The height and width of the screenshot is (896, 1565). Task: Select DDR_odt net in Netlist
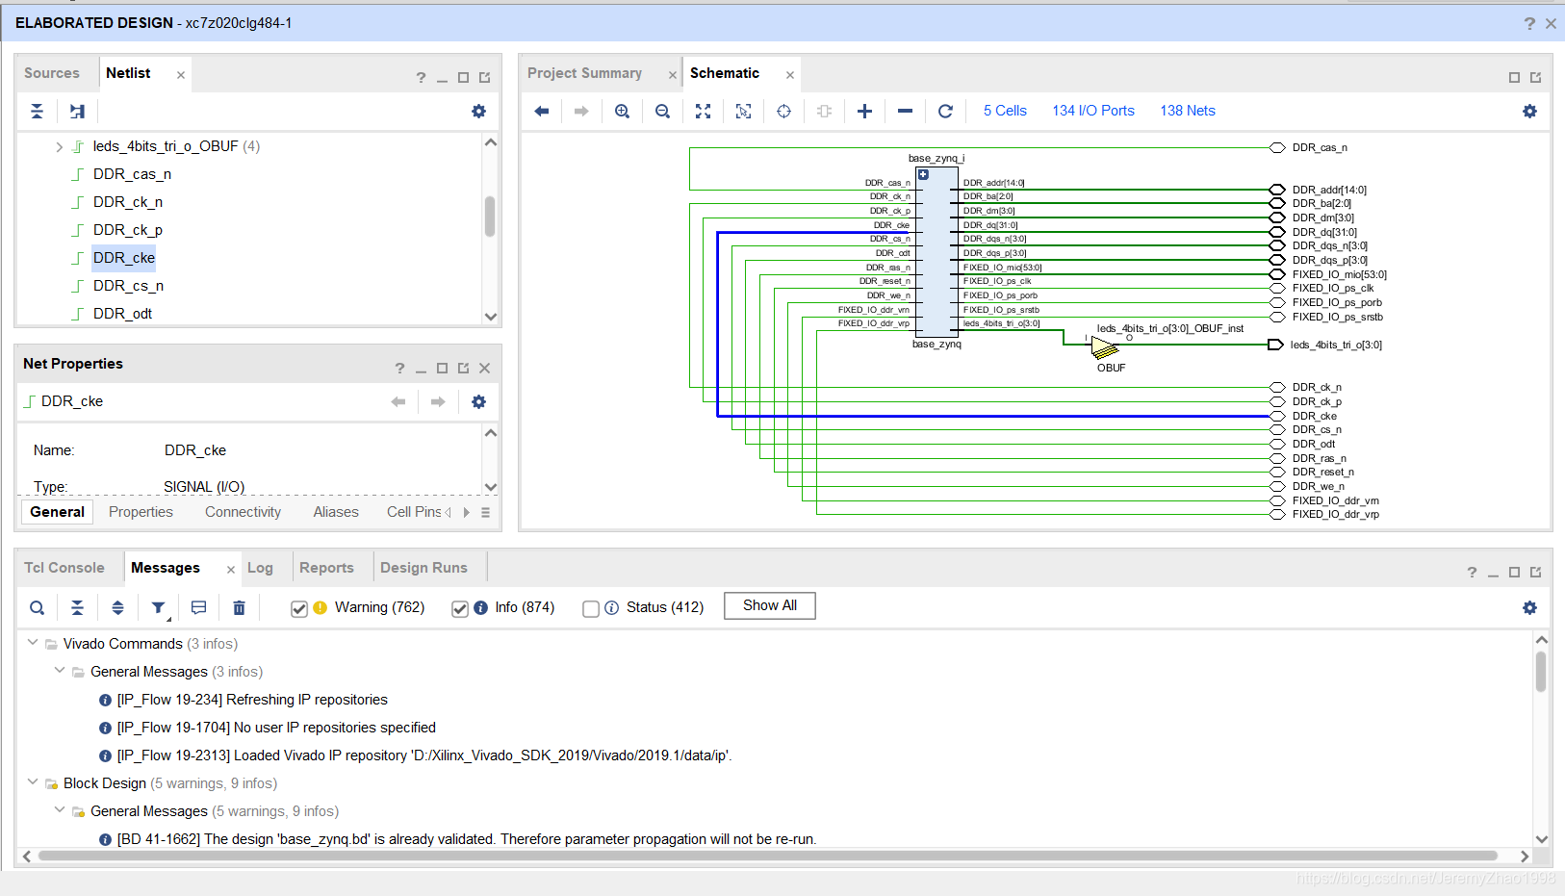(122, 314)
